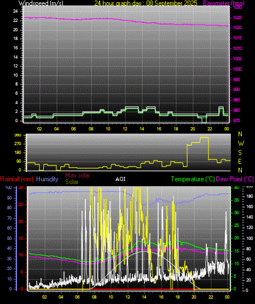Image resolution: width=255 pixels, height=304 pixels.
Task: Click the 24 hour graph day date title
Action: coord(146,3)
